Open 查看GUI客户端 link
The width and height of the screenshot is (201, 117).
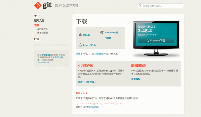[87, 82]
